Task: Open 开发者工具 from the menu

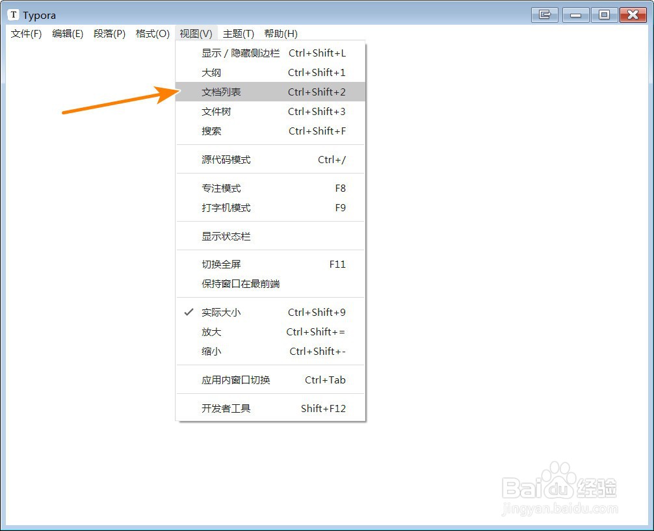Action: click(x=270, y=408)
